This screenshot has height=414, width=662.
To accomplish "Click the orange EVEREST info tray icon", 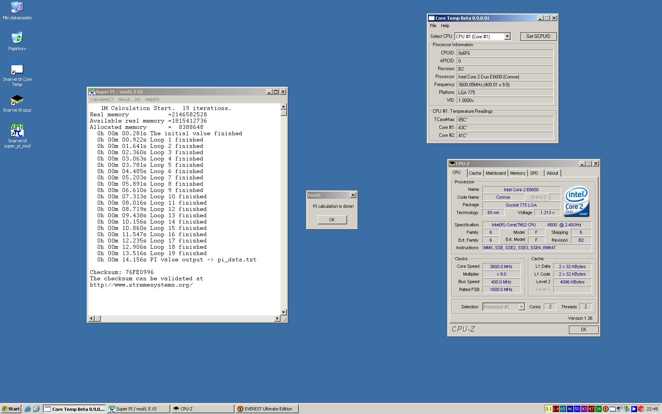I will (x=606, y=409).
